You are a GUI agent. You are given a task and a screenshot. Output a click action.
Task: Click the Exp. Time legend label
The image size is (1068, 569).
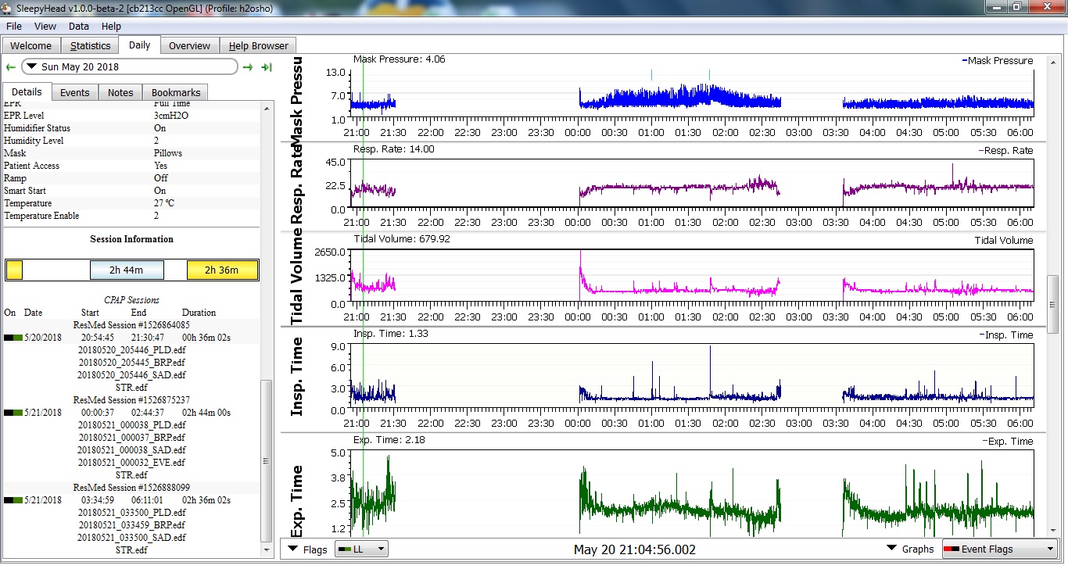[x=1007, y=441]
